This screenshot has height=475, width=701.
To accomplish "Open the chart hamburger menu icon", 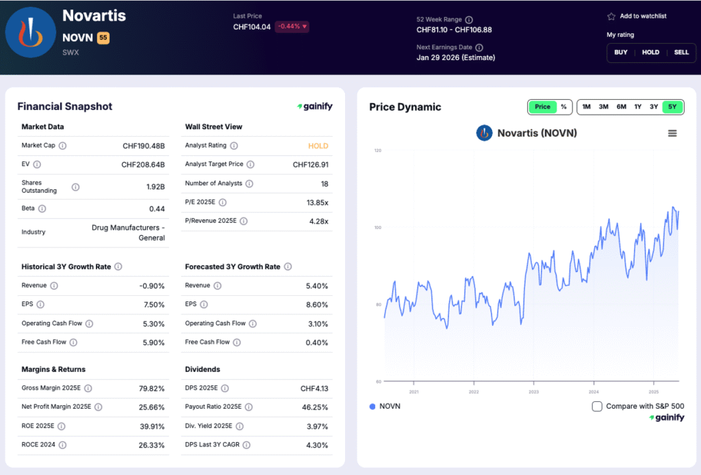I will (672, 133).
